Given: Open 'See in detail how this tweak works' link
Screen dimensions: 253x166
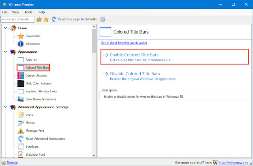Looking at the screenshot, I should 124,43.
